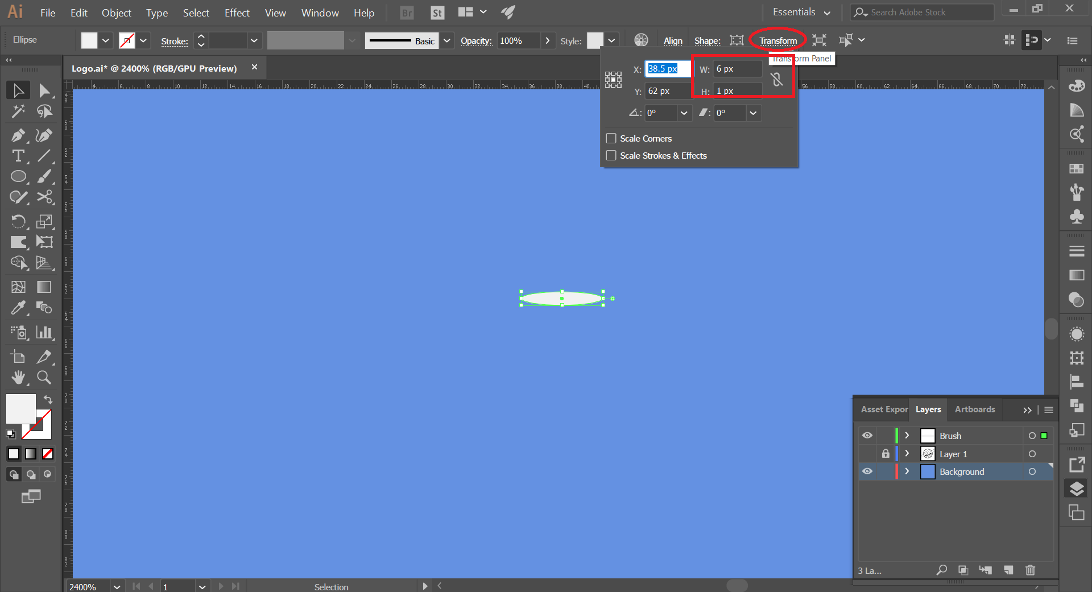Select the Curvature tool

(44, 135)
